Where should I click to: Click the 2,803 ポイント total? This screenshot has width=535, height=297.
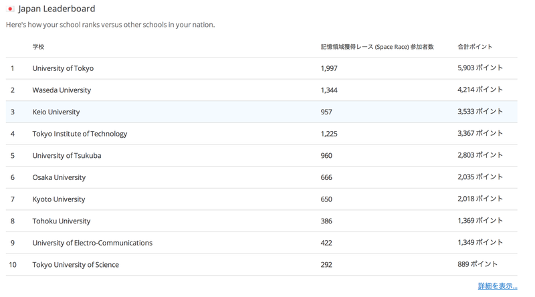480,155
